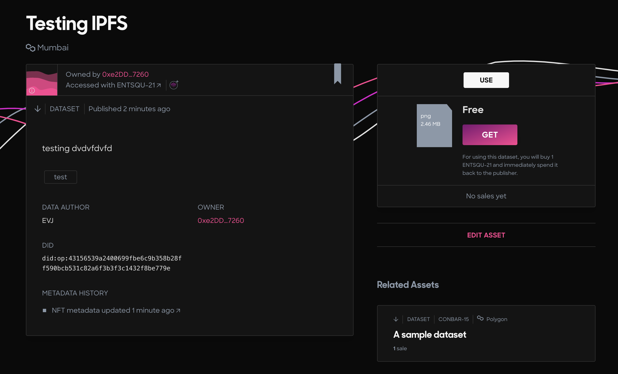618x374 pixels.
Task: Add ENTSQU-21 datatoken to wallet icon
Action: click(174, 85)
